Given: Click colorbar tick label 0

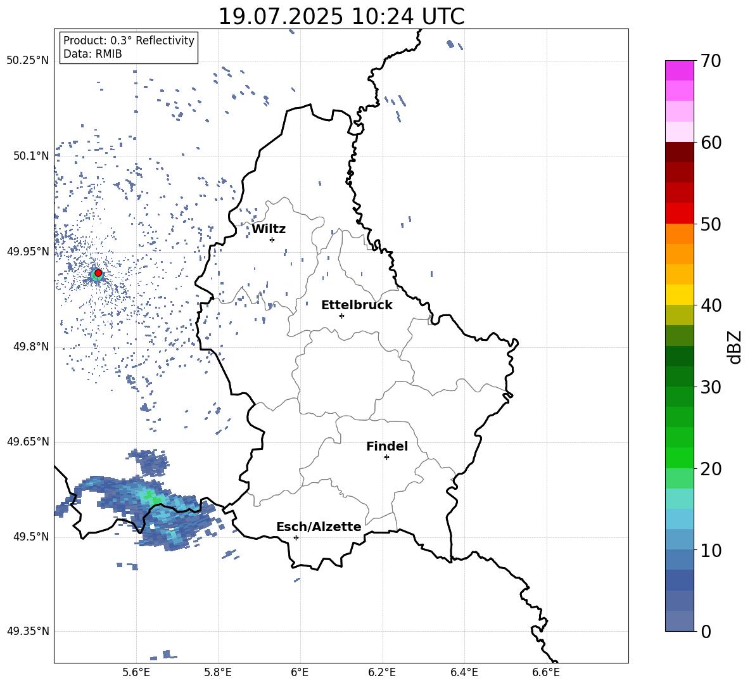Looking at the screenshot, I should [706, 631].
